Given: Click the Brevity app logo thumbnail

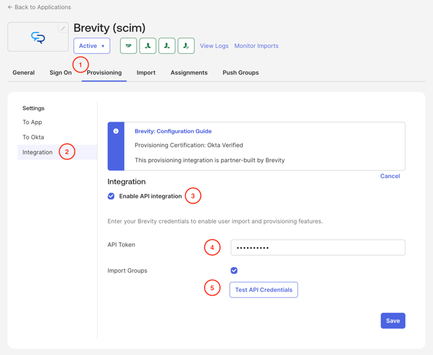Looking at the screenshot, I should [x=38, y=38].
